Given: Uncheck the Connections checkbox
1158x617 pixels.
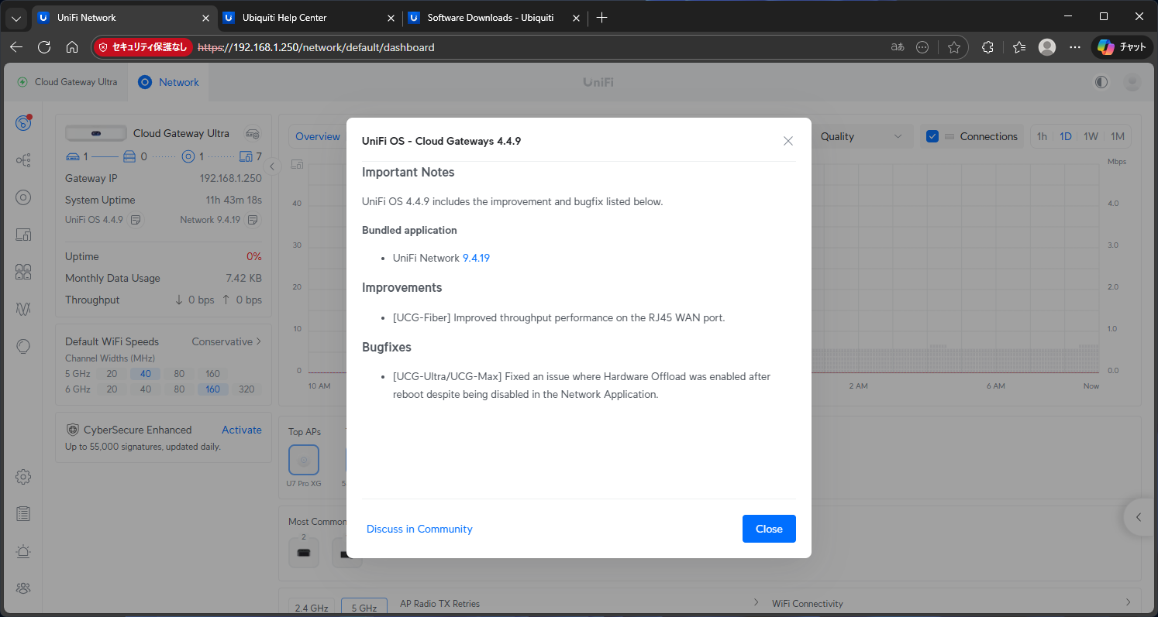Looking at the screenshot, I should (x=932, y=136).
